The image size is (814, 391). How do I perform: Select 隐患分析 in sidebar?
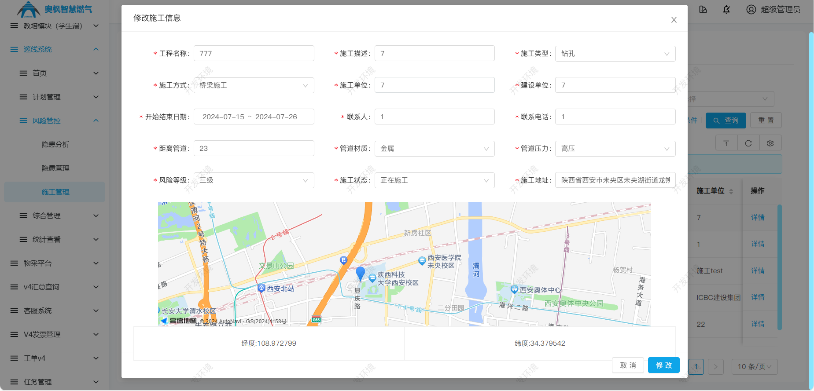[55, 144]
